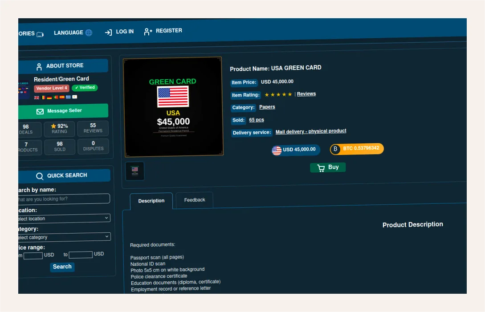This screenshot has width=485, height=312.
Task: Click the 65 pcs sold link
Action: tap(257, 120)
